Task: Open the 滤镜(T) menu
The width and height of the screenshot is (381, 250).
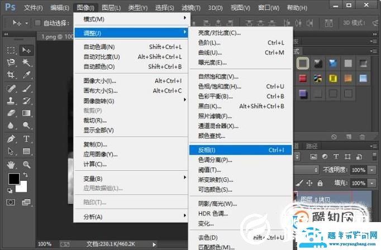Action: (x=191, y=8)
